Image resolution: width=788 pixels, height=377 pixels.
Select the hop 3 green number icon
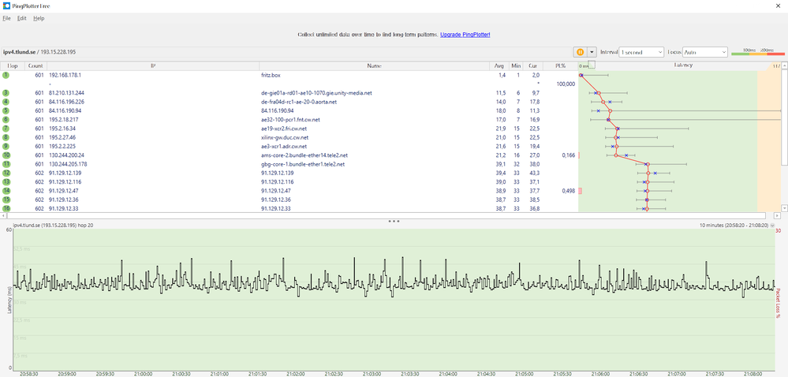click(6, 93)
